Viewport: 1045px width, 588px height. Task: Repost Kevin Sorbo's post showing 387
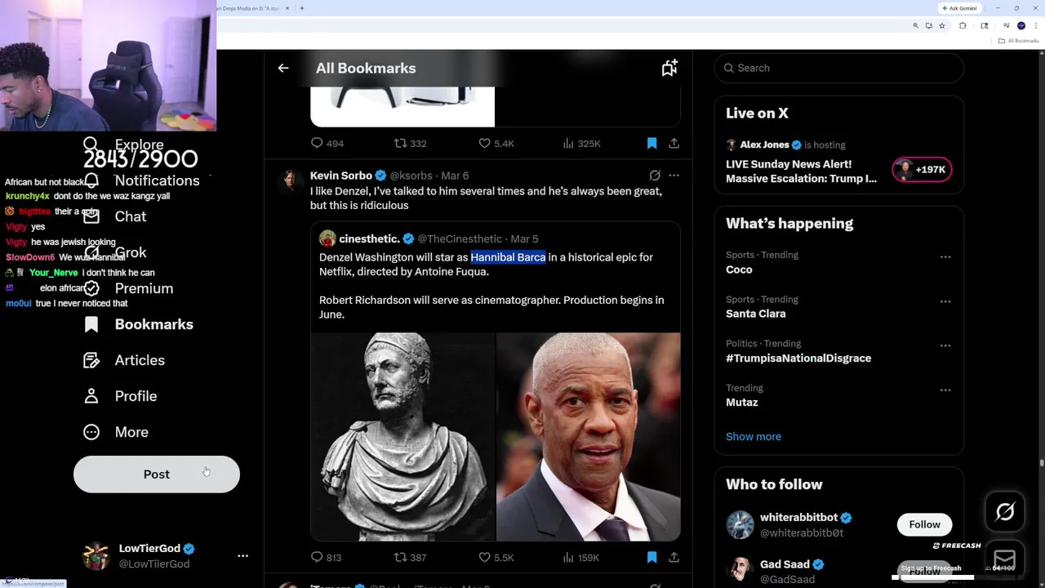(410, 557)
